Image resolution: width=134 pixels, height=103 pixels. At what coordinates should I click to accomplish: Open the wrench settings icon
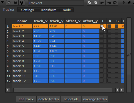coord(22,3)
